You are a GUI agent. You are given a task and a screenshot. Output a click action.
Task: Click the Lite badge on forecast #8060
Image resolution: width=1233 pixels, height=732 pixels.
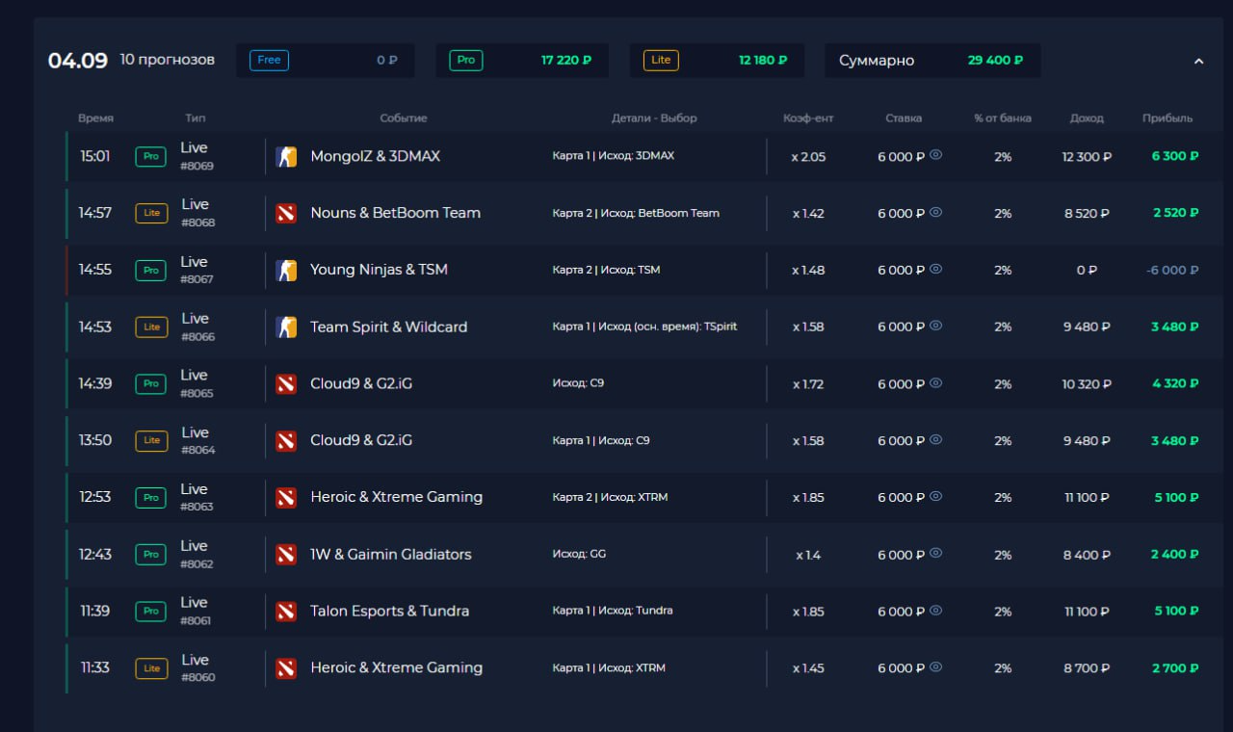151,668
